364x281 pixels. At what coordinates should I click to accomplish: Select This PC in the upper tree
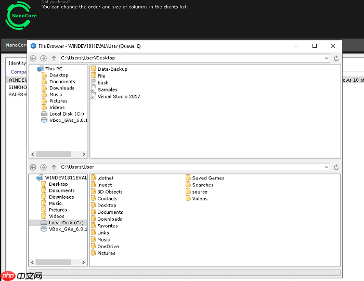coord(50,69)
